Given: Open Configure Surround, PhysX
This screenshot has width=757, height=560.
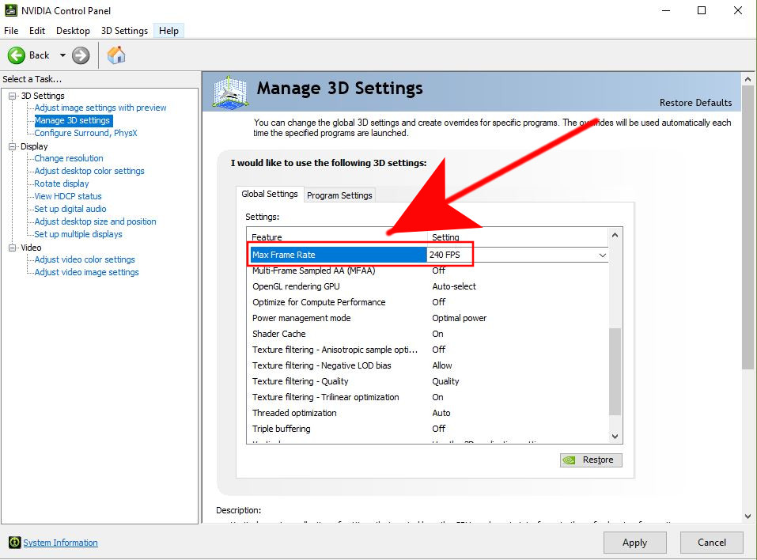Looking at the screenshot, I should coord(86,133).
